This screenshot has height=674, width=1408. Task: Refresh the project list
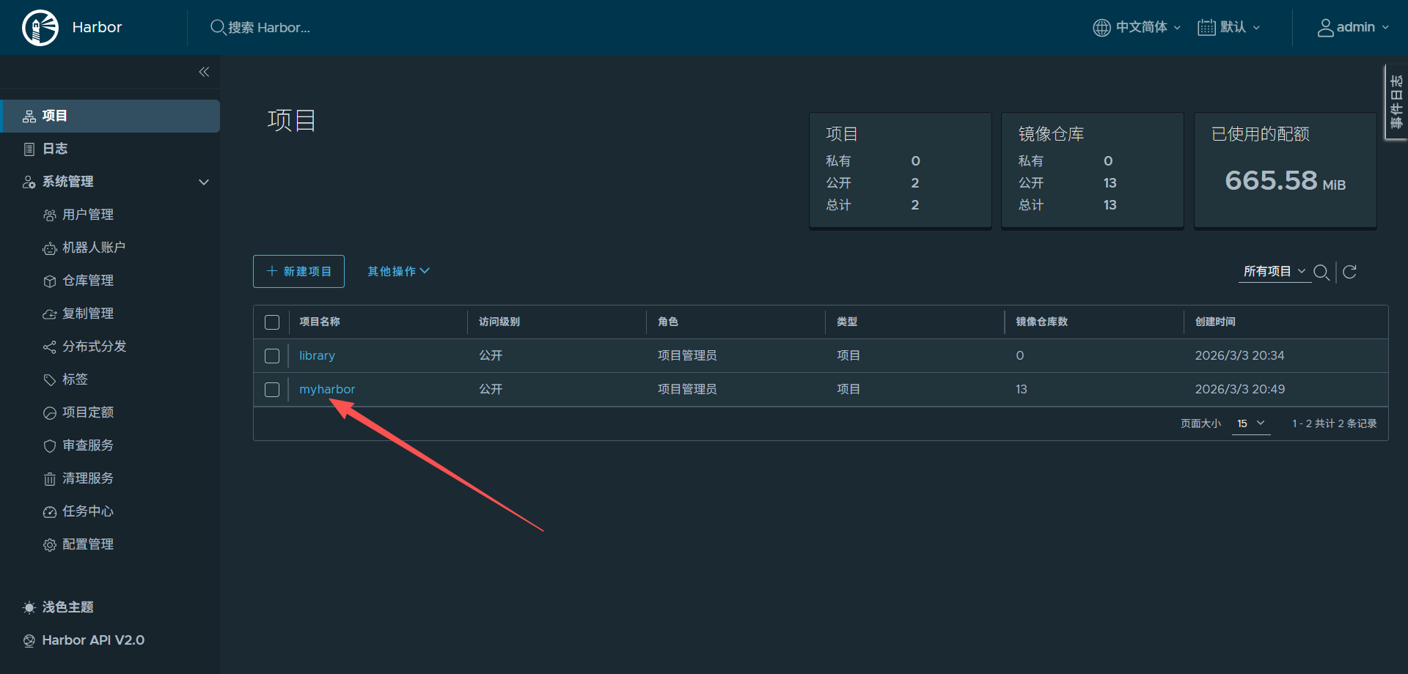(x=1349, y=272)
